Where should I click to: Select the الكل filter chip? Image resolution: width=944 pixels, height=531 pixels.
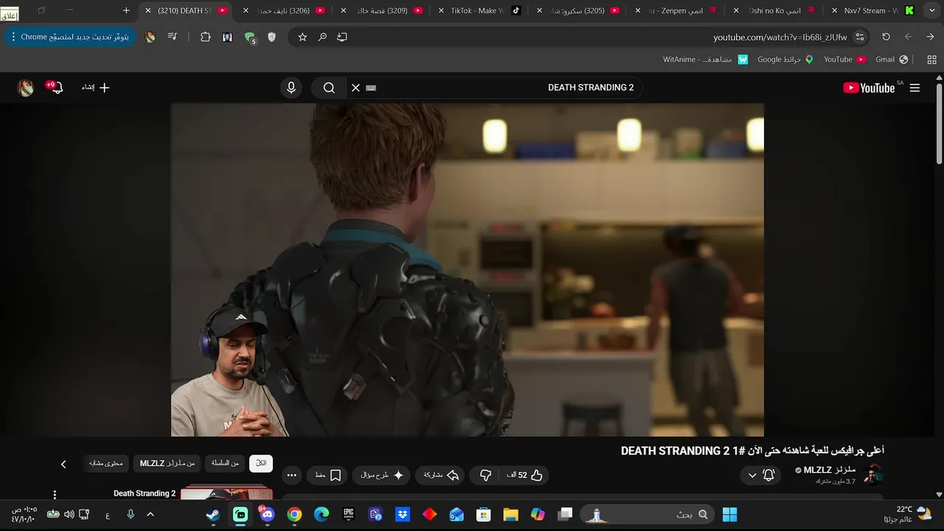click(261, 463)
